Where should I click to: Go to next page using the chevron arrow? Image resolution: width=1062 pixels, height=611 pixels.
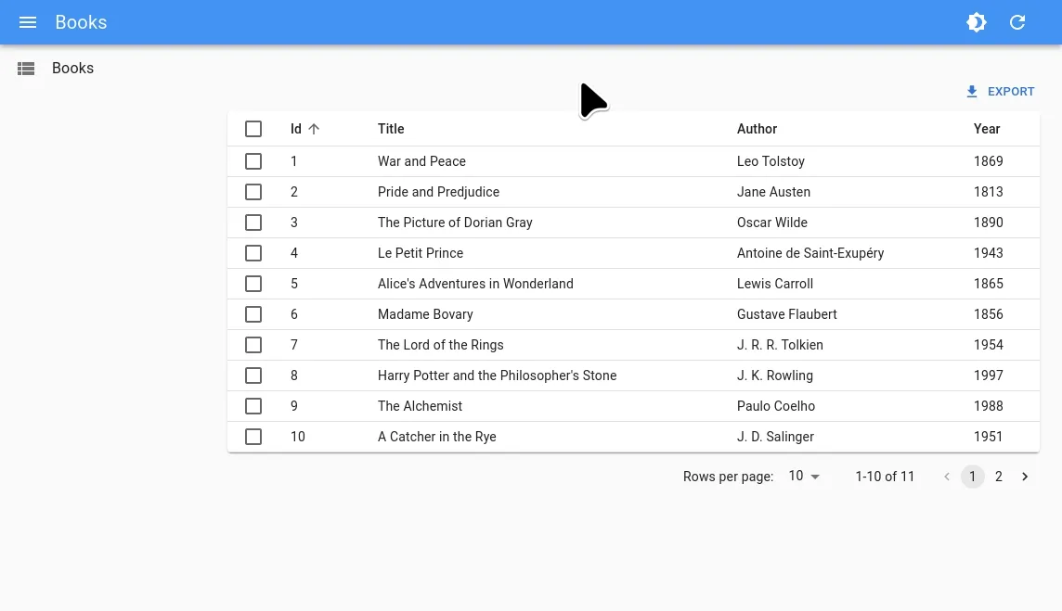tap(1025, 477)
